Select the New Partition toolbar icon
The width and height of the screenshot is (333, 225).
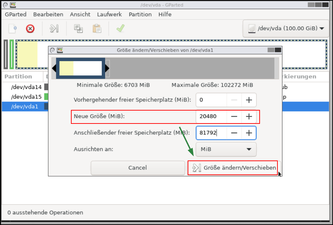click(x=12, y=29)
